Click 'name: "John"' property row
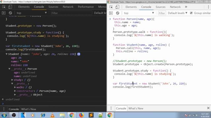The height and width of the screenshot is (118, 211). (20, 61)
